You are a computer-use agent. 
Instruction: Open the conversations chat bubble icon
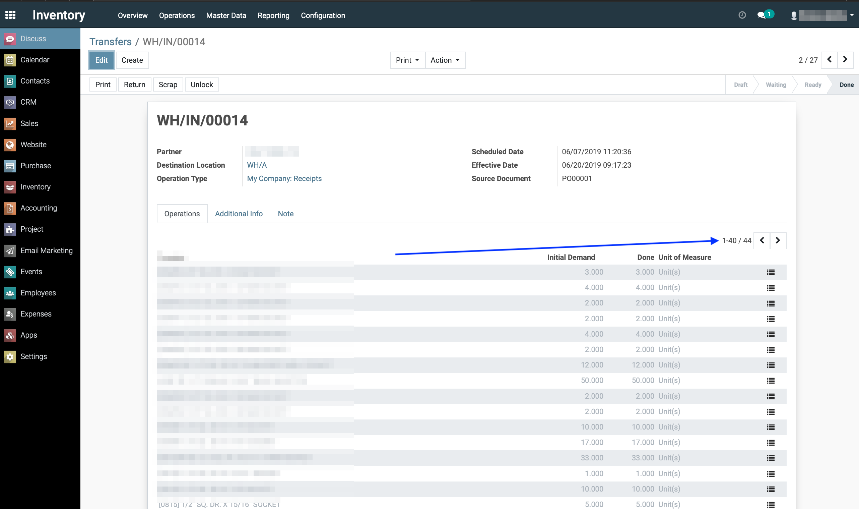pos(761,15)
